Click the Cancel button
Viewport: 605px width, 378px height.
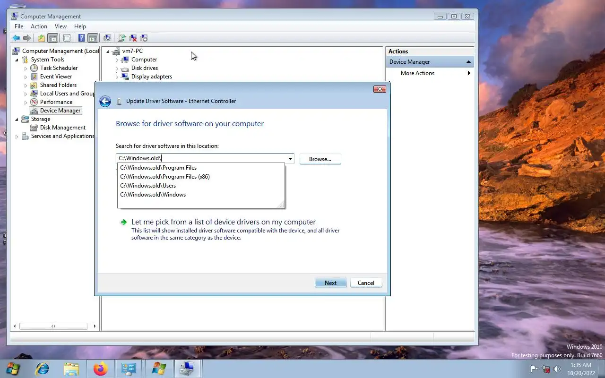366,283
